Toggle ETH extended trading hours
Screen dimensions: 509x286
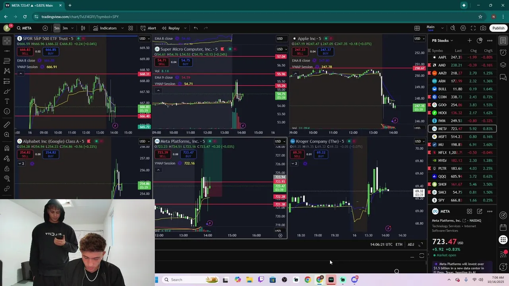[x=399, y=245]
